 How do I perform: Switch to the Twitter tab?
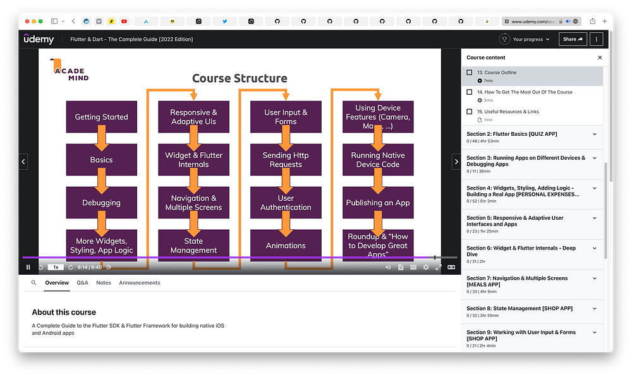(224, 21)
